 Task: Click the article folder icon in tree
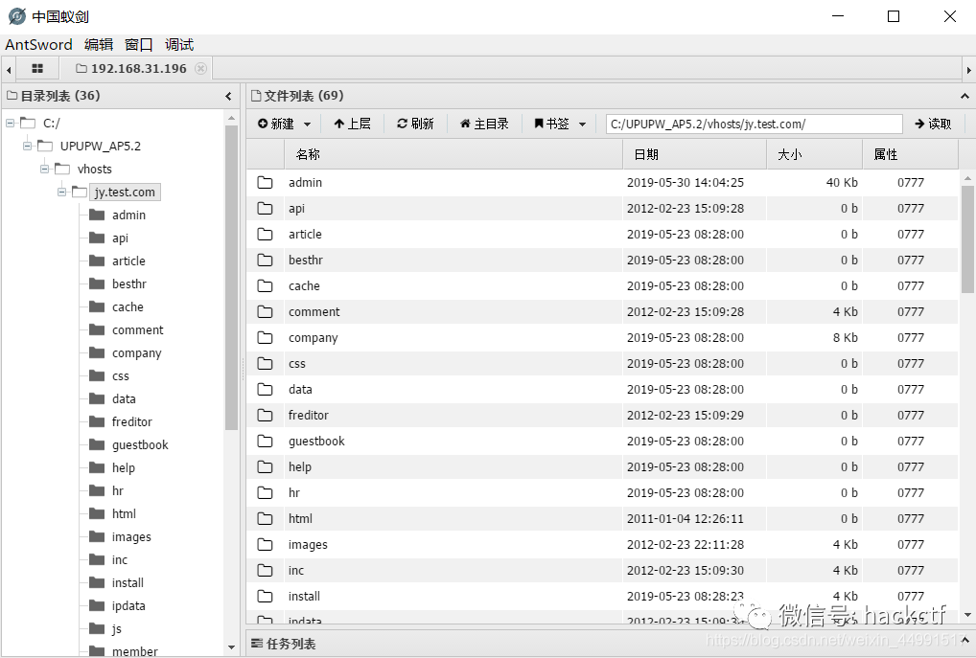97,261
